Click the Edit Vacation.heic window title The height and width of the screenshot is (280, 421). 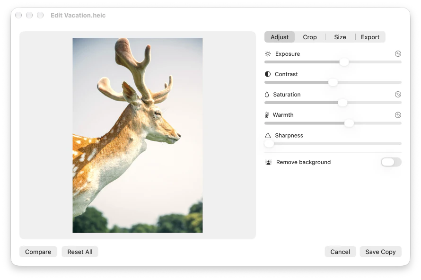(x=78, y=15)
